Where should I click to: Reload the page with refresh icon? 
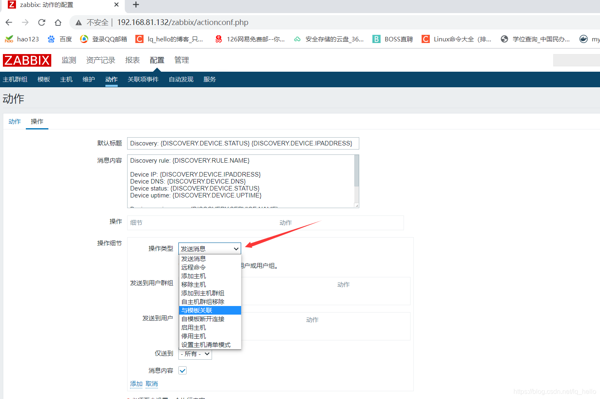(41, 23)
